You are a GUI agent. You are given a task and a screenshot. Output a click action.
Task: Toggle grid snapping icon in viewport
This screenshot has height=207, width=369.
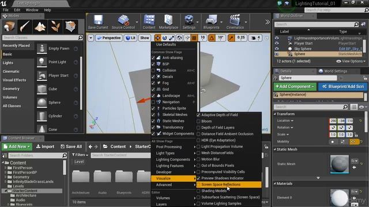(194, 38)
